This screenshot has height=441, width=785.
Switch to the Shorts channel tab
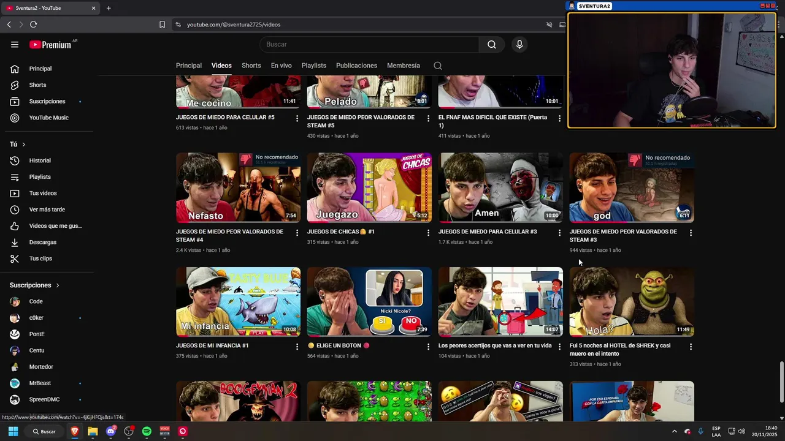pyautogui.click(x=251, y=66)
